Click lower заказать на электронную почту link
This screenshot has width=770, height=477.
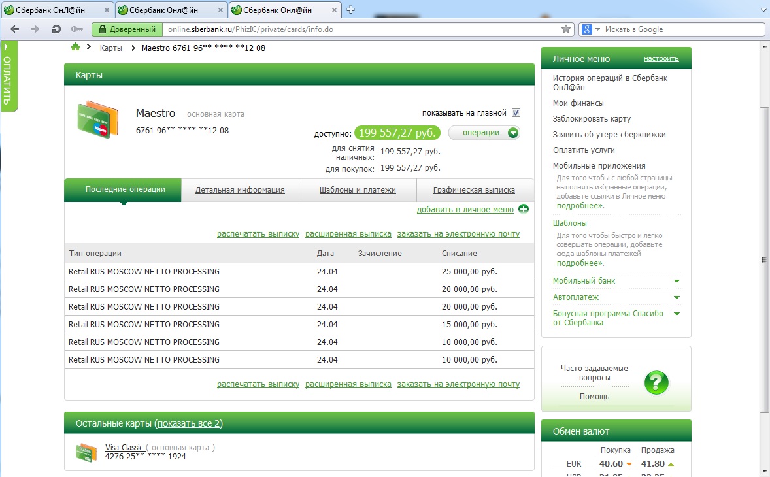tap(458, 384)
